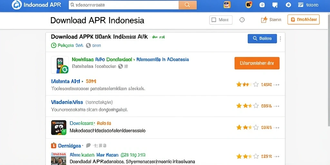Image resolution: width=330 pixels, height=165 pixels.
Task: Click the star rating in the WadenielViss row
Action: (247, 106)
